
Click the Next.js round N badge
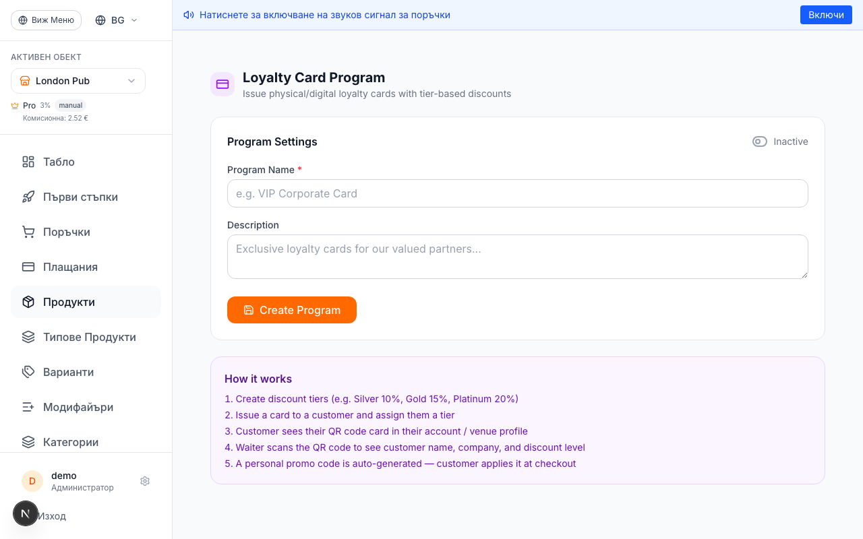(x=26, y=513)
